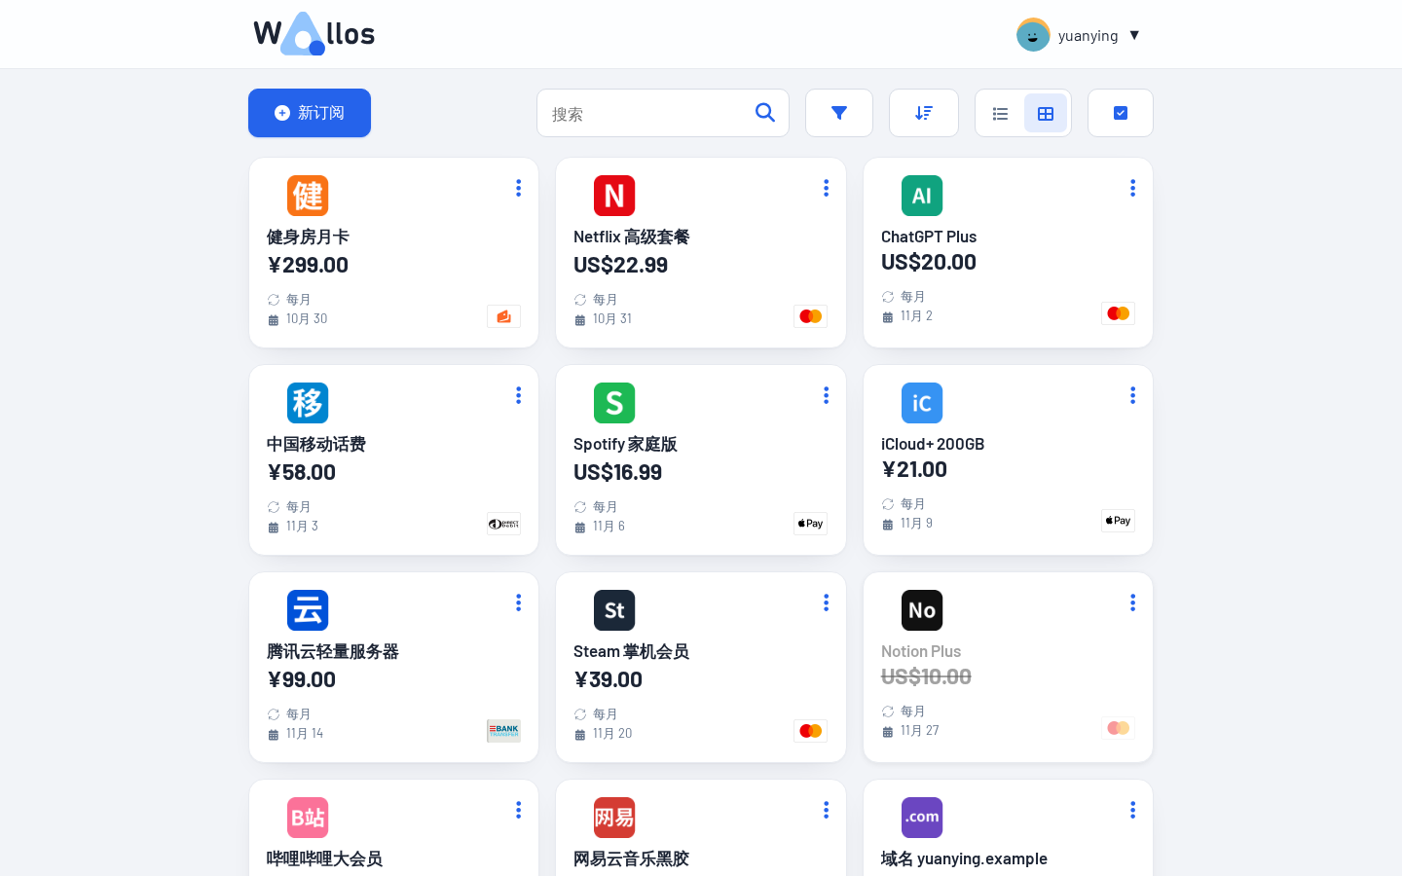The width and height of the screenshot is (1402, 876).
Task: Toggle the checkbox button in toolbar
Action: click(1121, 113)
